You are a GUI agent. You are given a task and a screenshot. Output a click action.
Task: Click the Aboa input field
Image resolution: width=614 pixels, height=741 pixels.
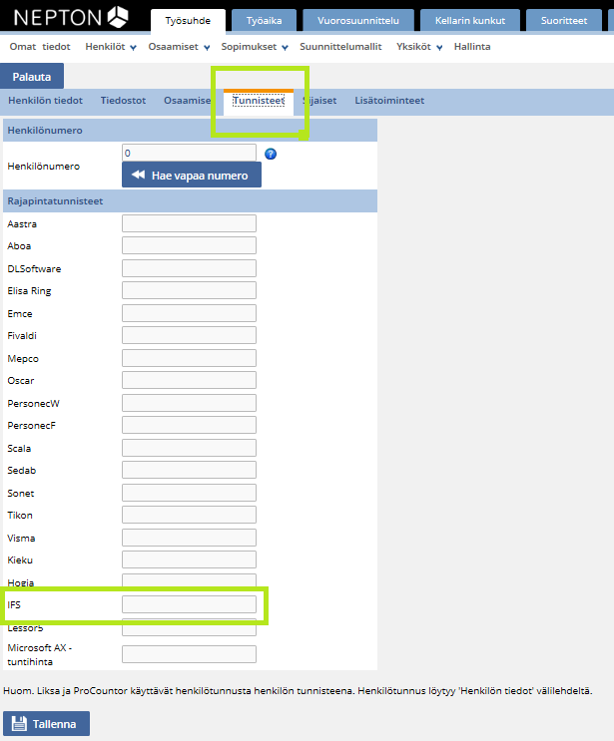pyautogui.click(x=190, y=245)
